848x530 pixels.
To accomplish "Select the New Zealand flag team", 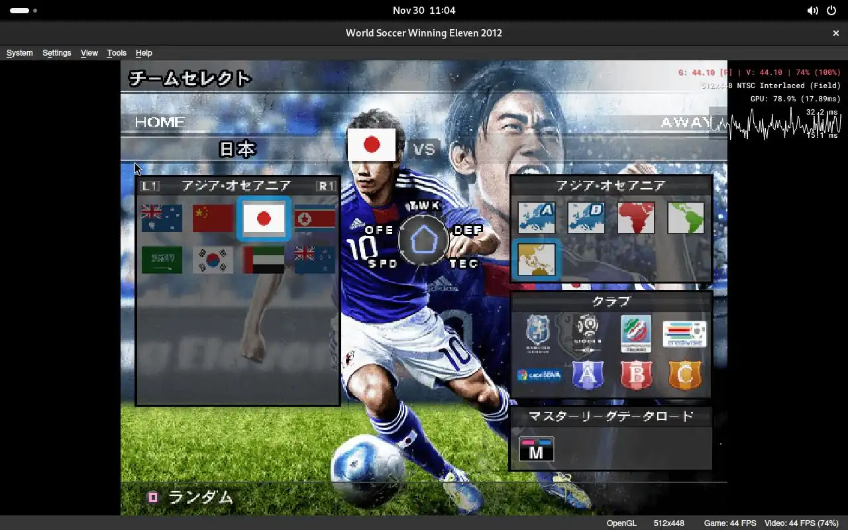I will click(x=315, y=260).
